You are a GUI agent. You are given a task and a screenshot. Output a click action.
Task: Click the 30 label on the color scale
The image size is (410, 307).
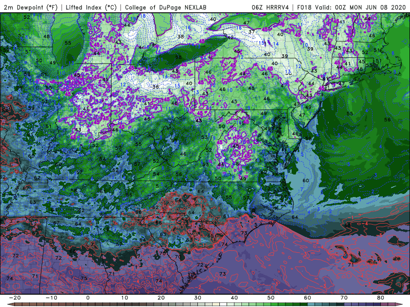point(198,298)
